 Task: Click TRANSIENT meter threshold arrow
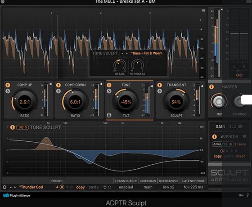202,86
